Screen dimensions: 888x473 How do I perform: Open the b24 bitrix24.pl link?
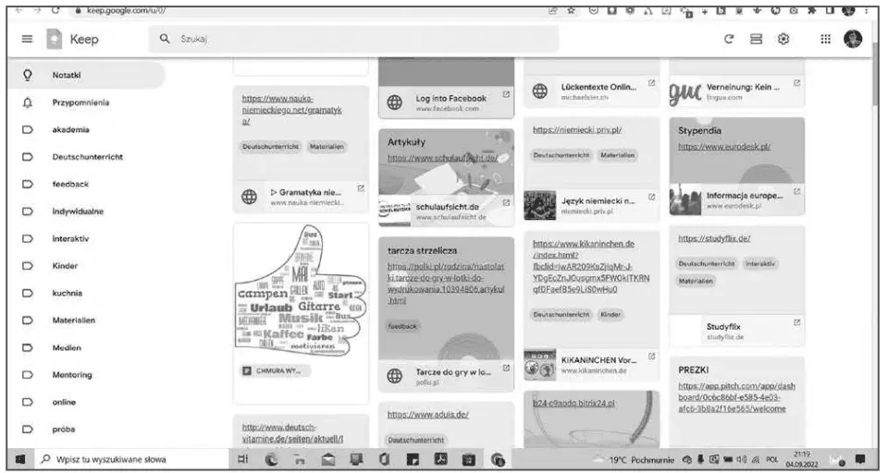pyautogui.click(x=573, y=403)
